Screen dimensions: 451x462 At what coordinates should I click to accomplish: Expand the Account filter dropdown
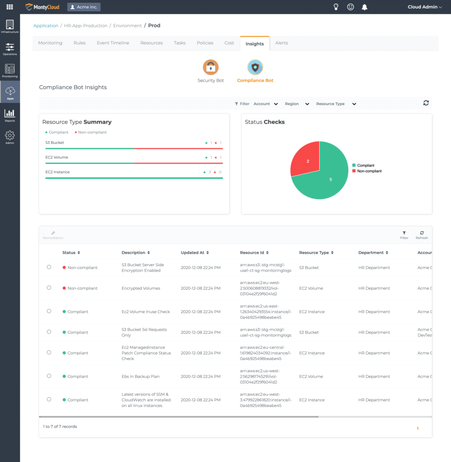(x=266, y=104)
